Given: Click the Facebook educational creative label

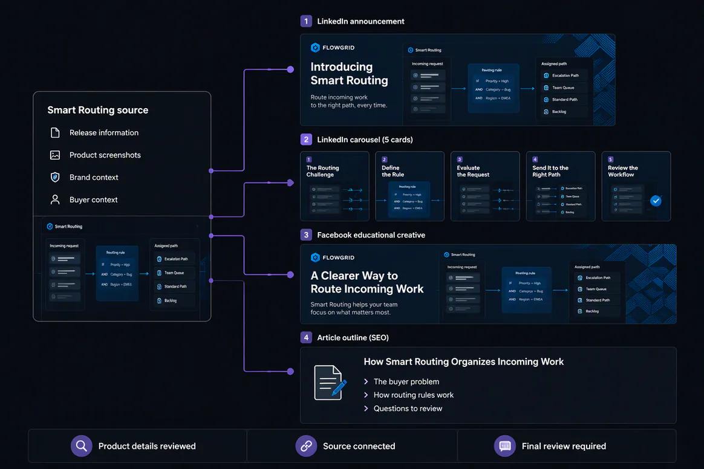Looking at the screenshot, I should tap(371, 234).
